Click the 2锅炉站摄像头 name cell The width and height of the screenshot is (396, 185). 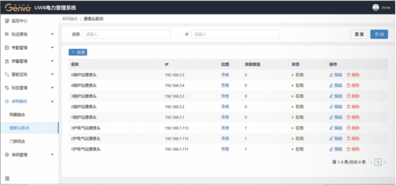click(x=84, y=107)
